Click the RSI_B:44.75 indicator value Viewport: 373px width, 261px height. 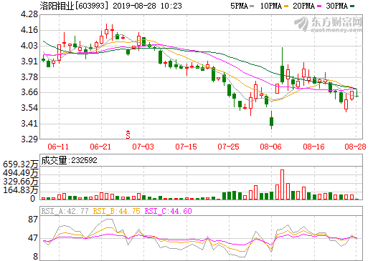tap(116, 211)
